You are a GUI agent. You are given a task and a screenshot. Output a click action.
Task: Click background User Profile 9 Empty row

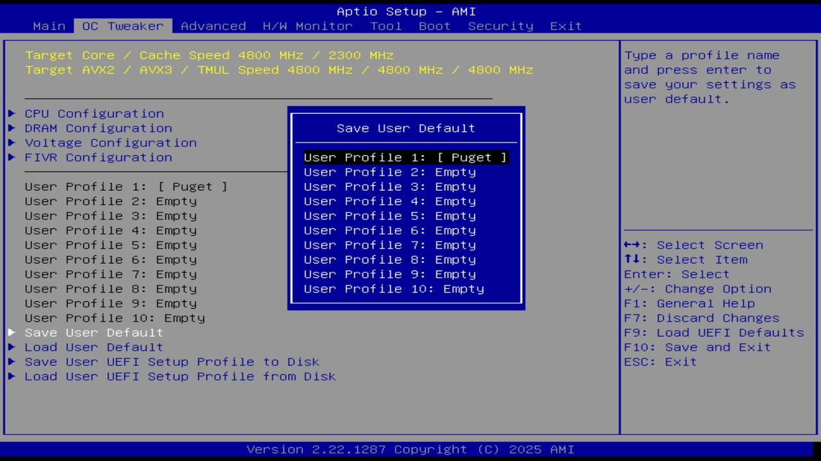tap(111, 303)
